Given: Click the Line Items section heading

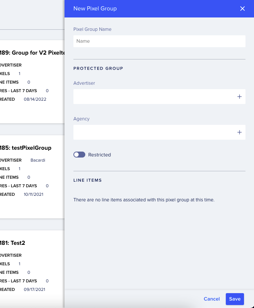Looking at the screenshot, I should click(88, 180).
